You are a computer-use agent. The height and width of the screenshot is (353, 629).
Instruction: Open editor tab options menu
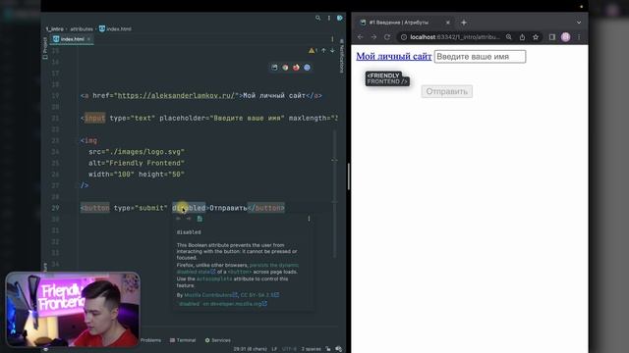tap(332, 39)
